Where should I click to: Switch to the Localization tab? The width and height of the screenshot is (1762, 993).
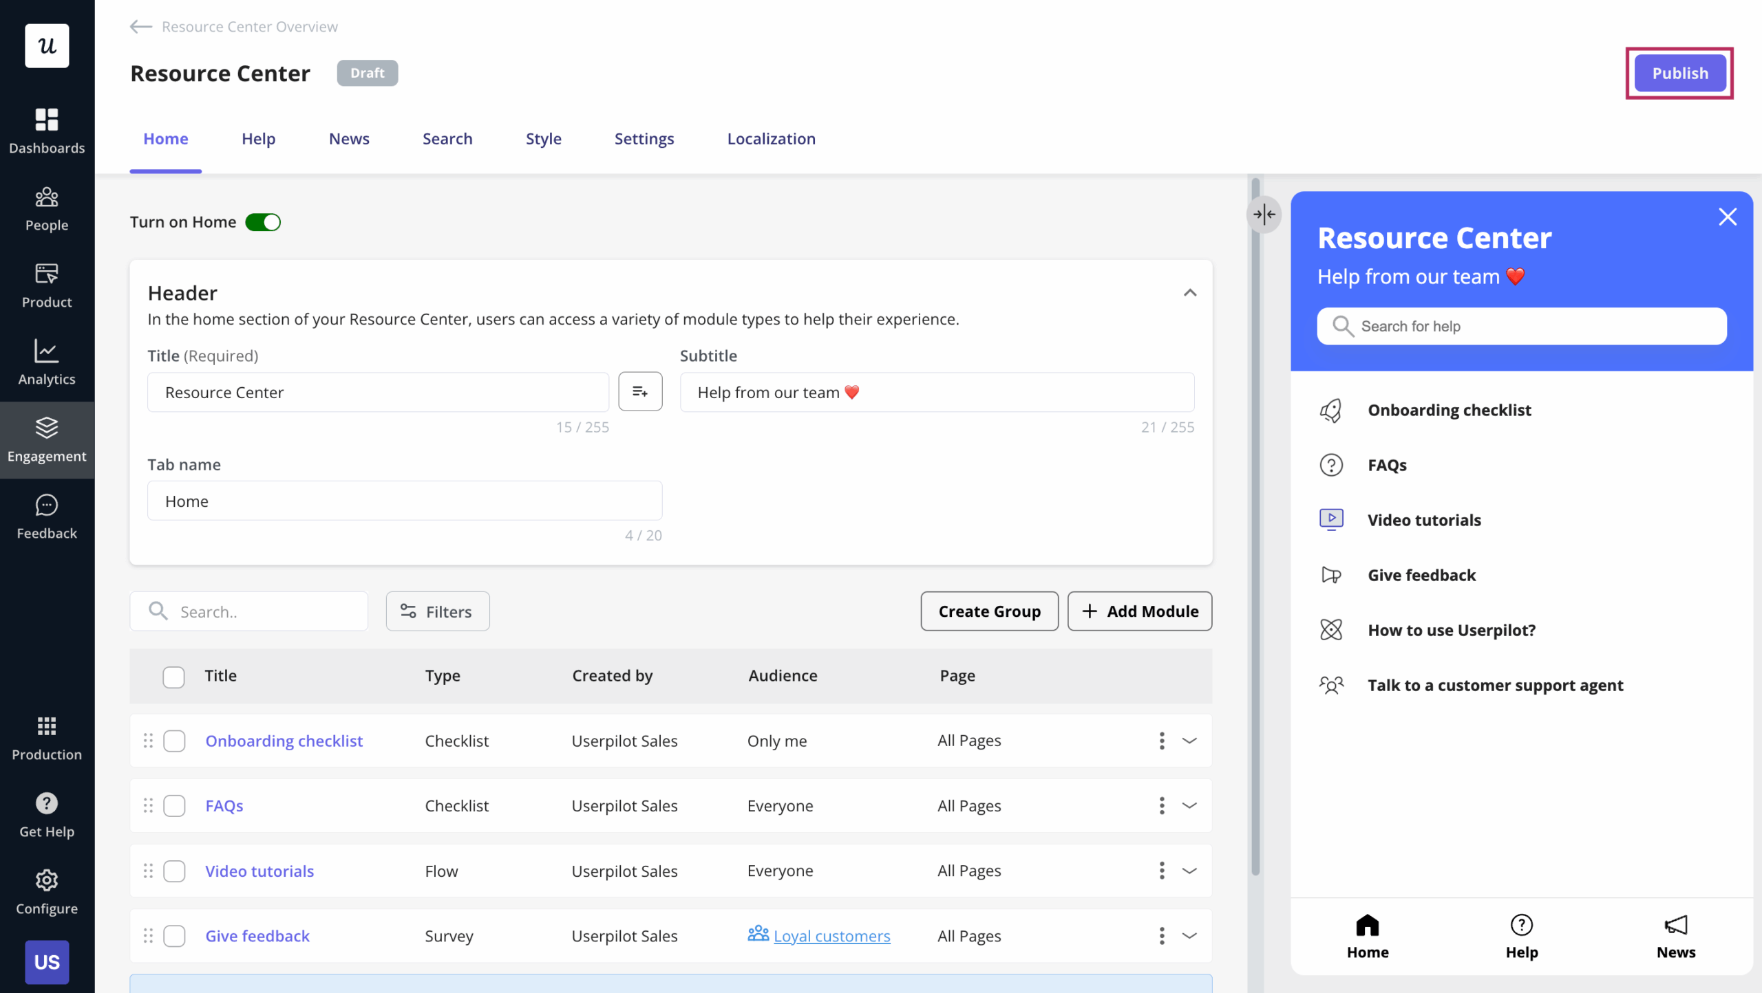pos(771,138)
